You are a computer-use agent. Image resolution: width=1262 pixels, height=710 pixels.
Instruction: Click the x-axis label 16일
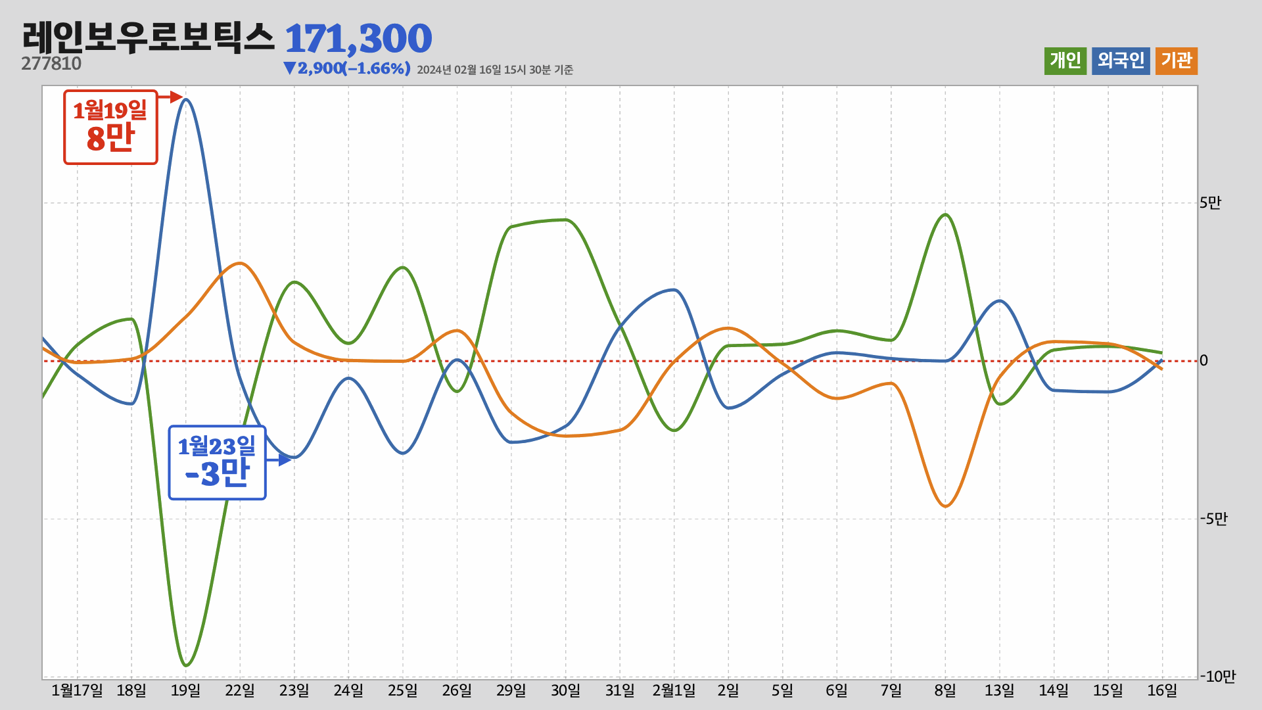pyautogui.click(x=1162, y=690)
